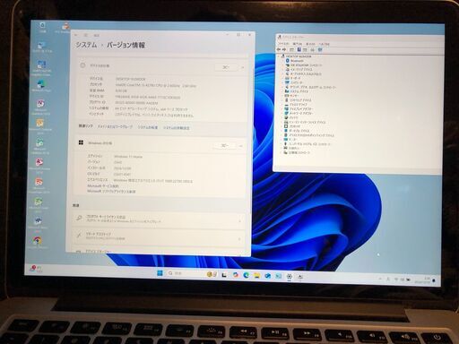This screenshot has width=459, height=344.
Task: Expand IDE ATA/ATAPI コントローラー category
Action: pos(283,65)
